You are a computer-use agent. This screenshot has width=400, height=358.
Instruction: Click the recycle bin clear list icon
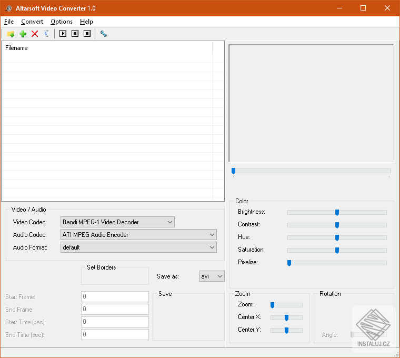(47, 34)
